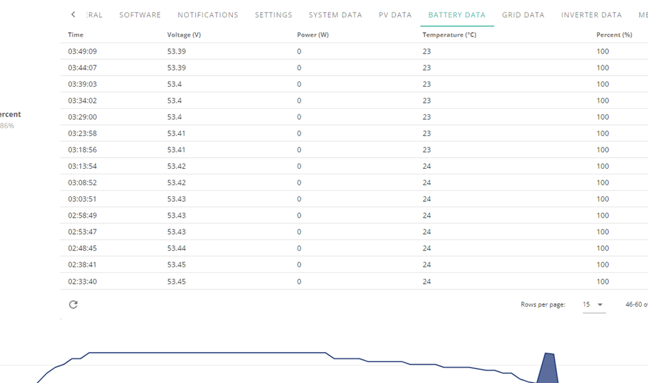Click the filled peak on the chart
Screen dimensions: 648x383
547,369
